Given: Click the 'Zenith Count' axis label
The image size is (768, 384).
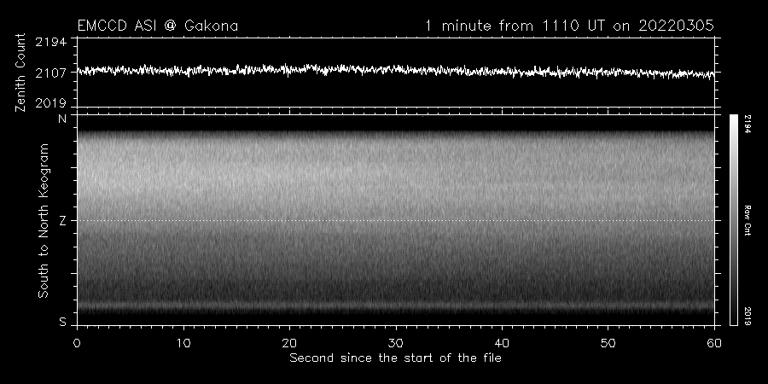Looking at the screenshot, I should click(20, 73).
